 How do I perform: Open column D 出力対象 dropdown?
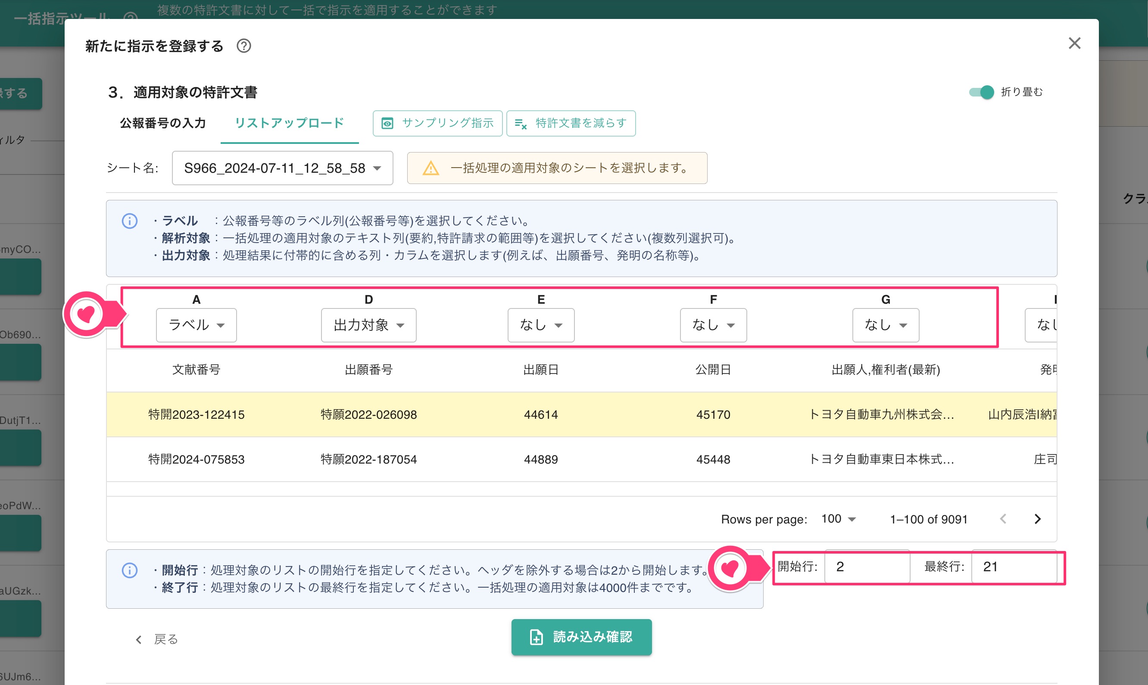pos(368,325)
